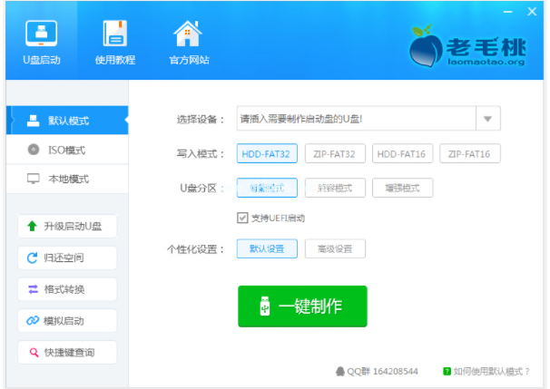Launch 模拟启动 simulated boot
Screen dimensions: 550x389
point(67,321)
